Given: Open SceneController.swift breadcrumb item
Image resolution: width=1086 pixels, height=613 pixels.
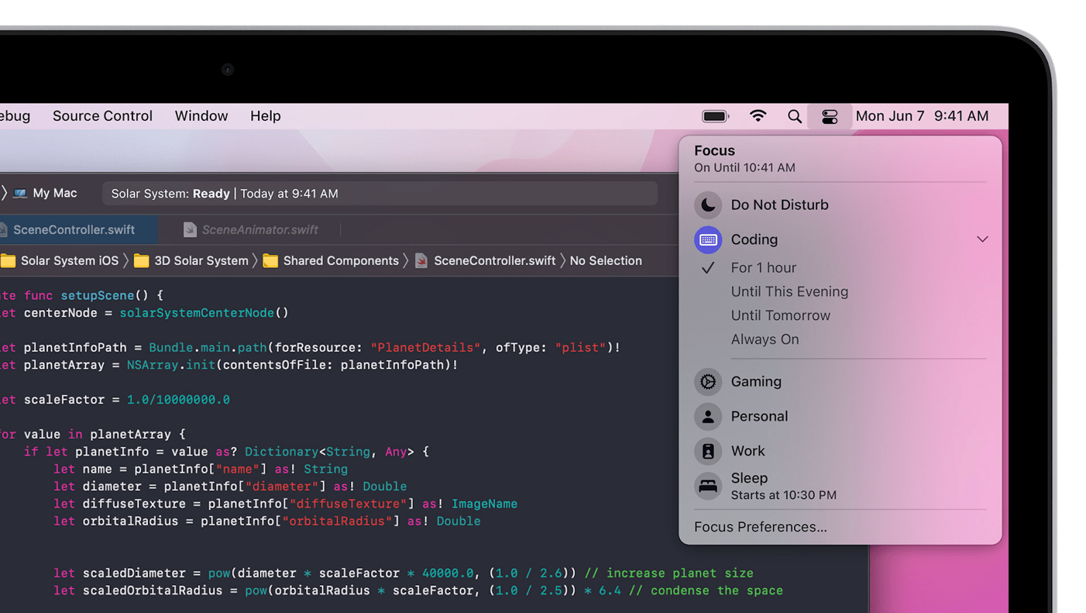Looking at the screenshot, I should point(494,261).
